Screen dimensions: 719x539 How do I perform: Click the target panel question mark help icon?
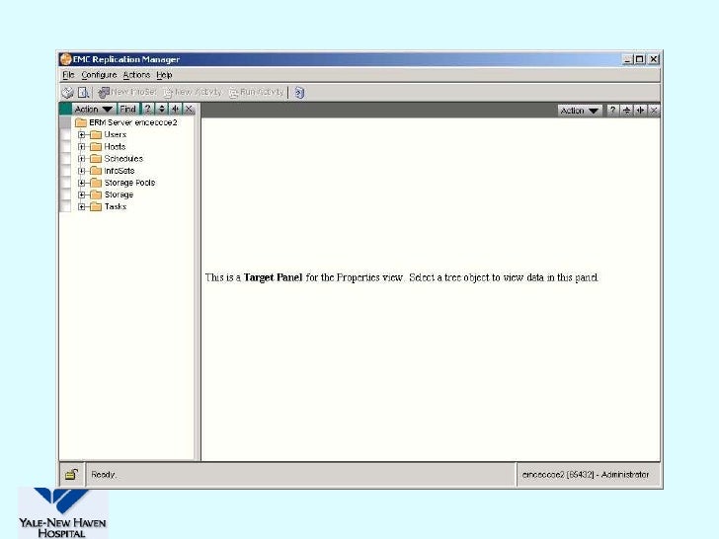coord(612,111)
